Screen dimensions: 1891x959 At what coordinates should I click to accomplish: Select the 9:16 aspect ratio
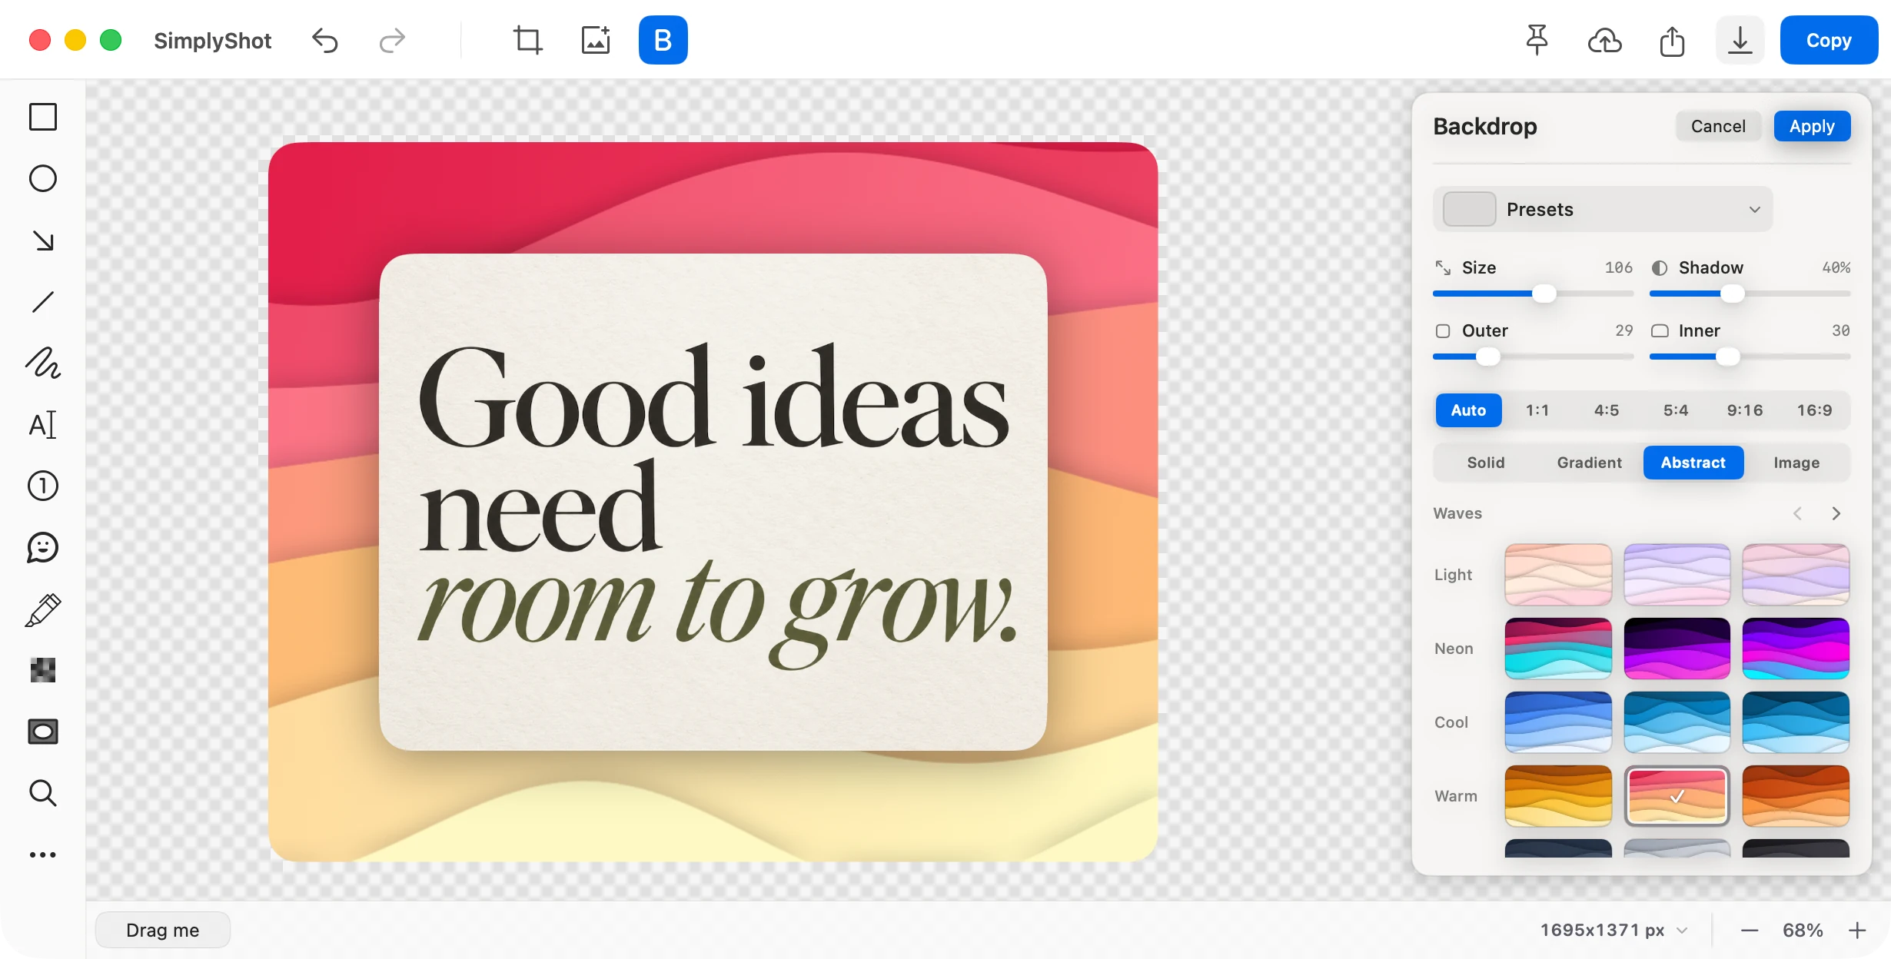pos(1745,410)
